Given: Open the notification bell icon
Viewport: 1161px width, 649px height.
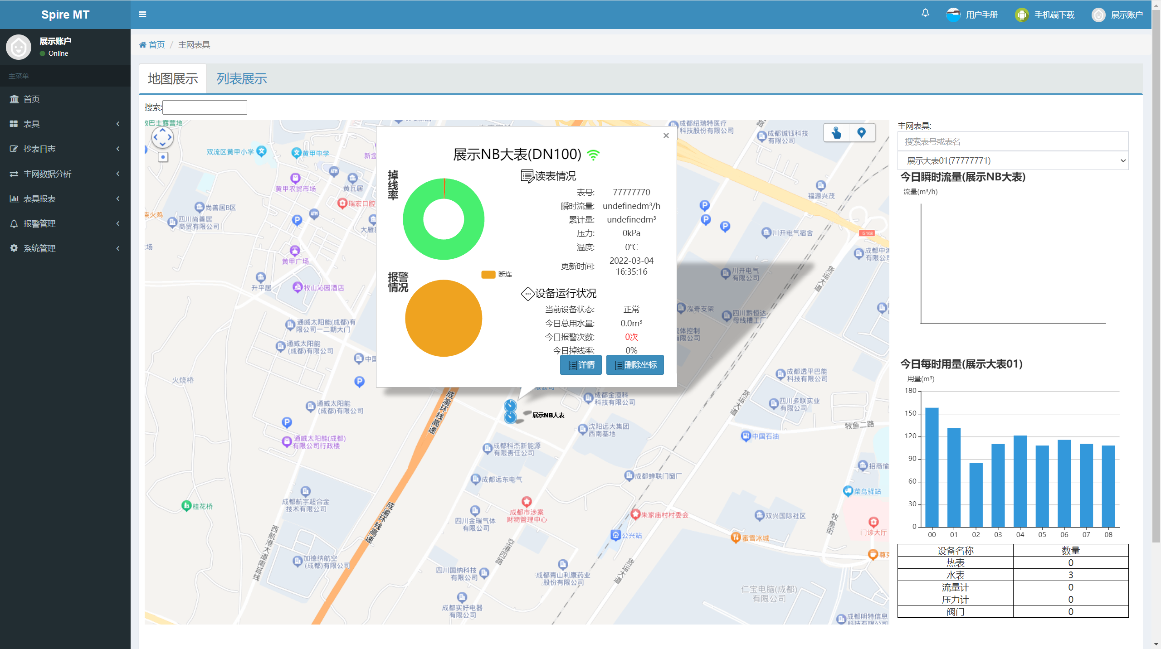Looking at the screenshot, I should [x=925, y=13].
